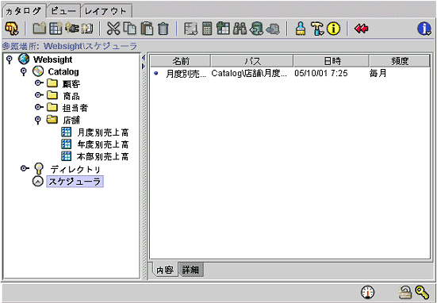Open the レイアウト tab
Viewport: 437px width, 303px height.
click(106, 11)
